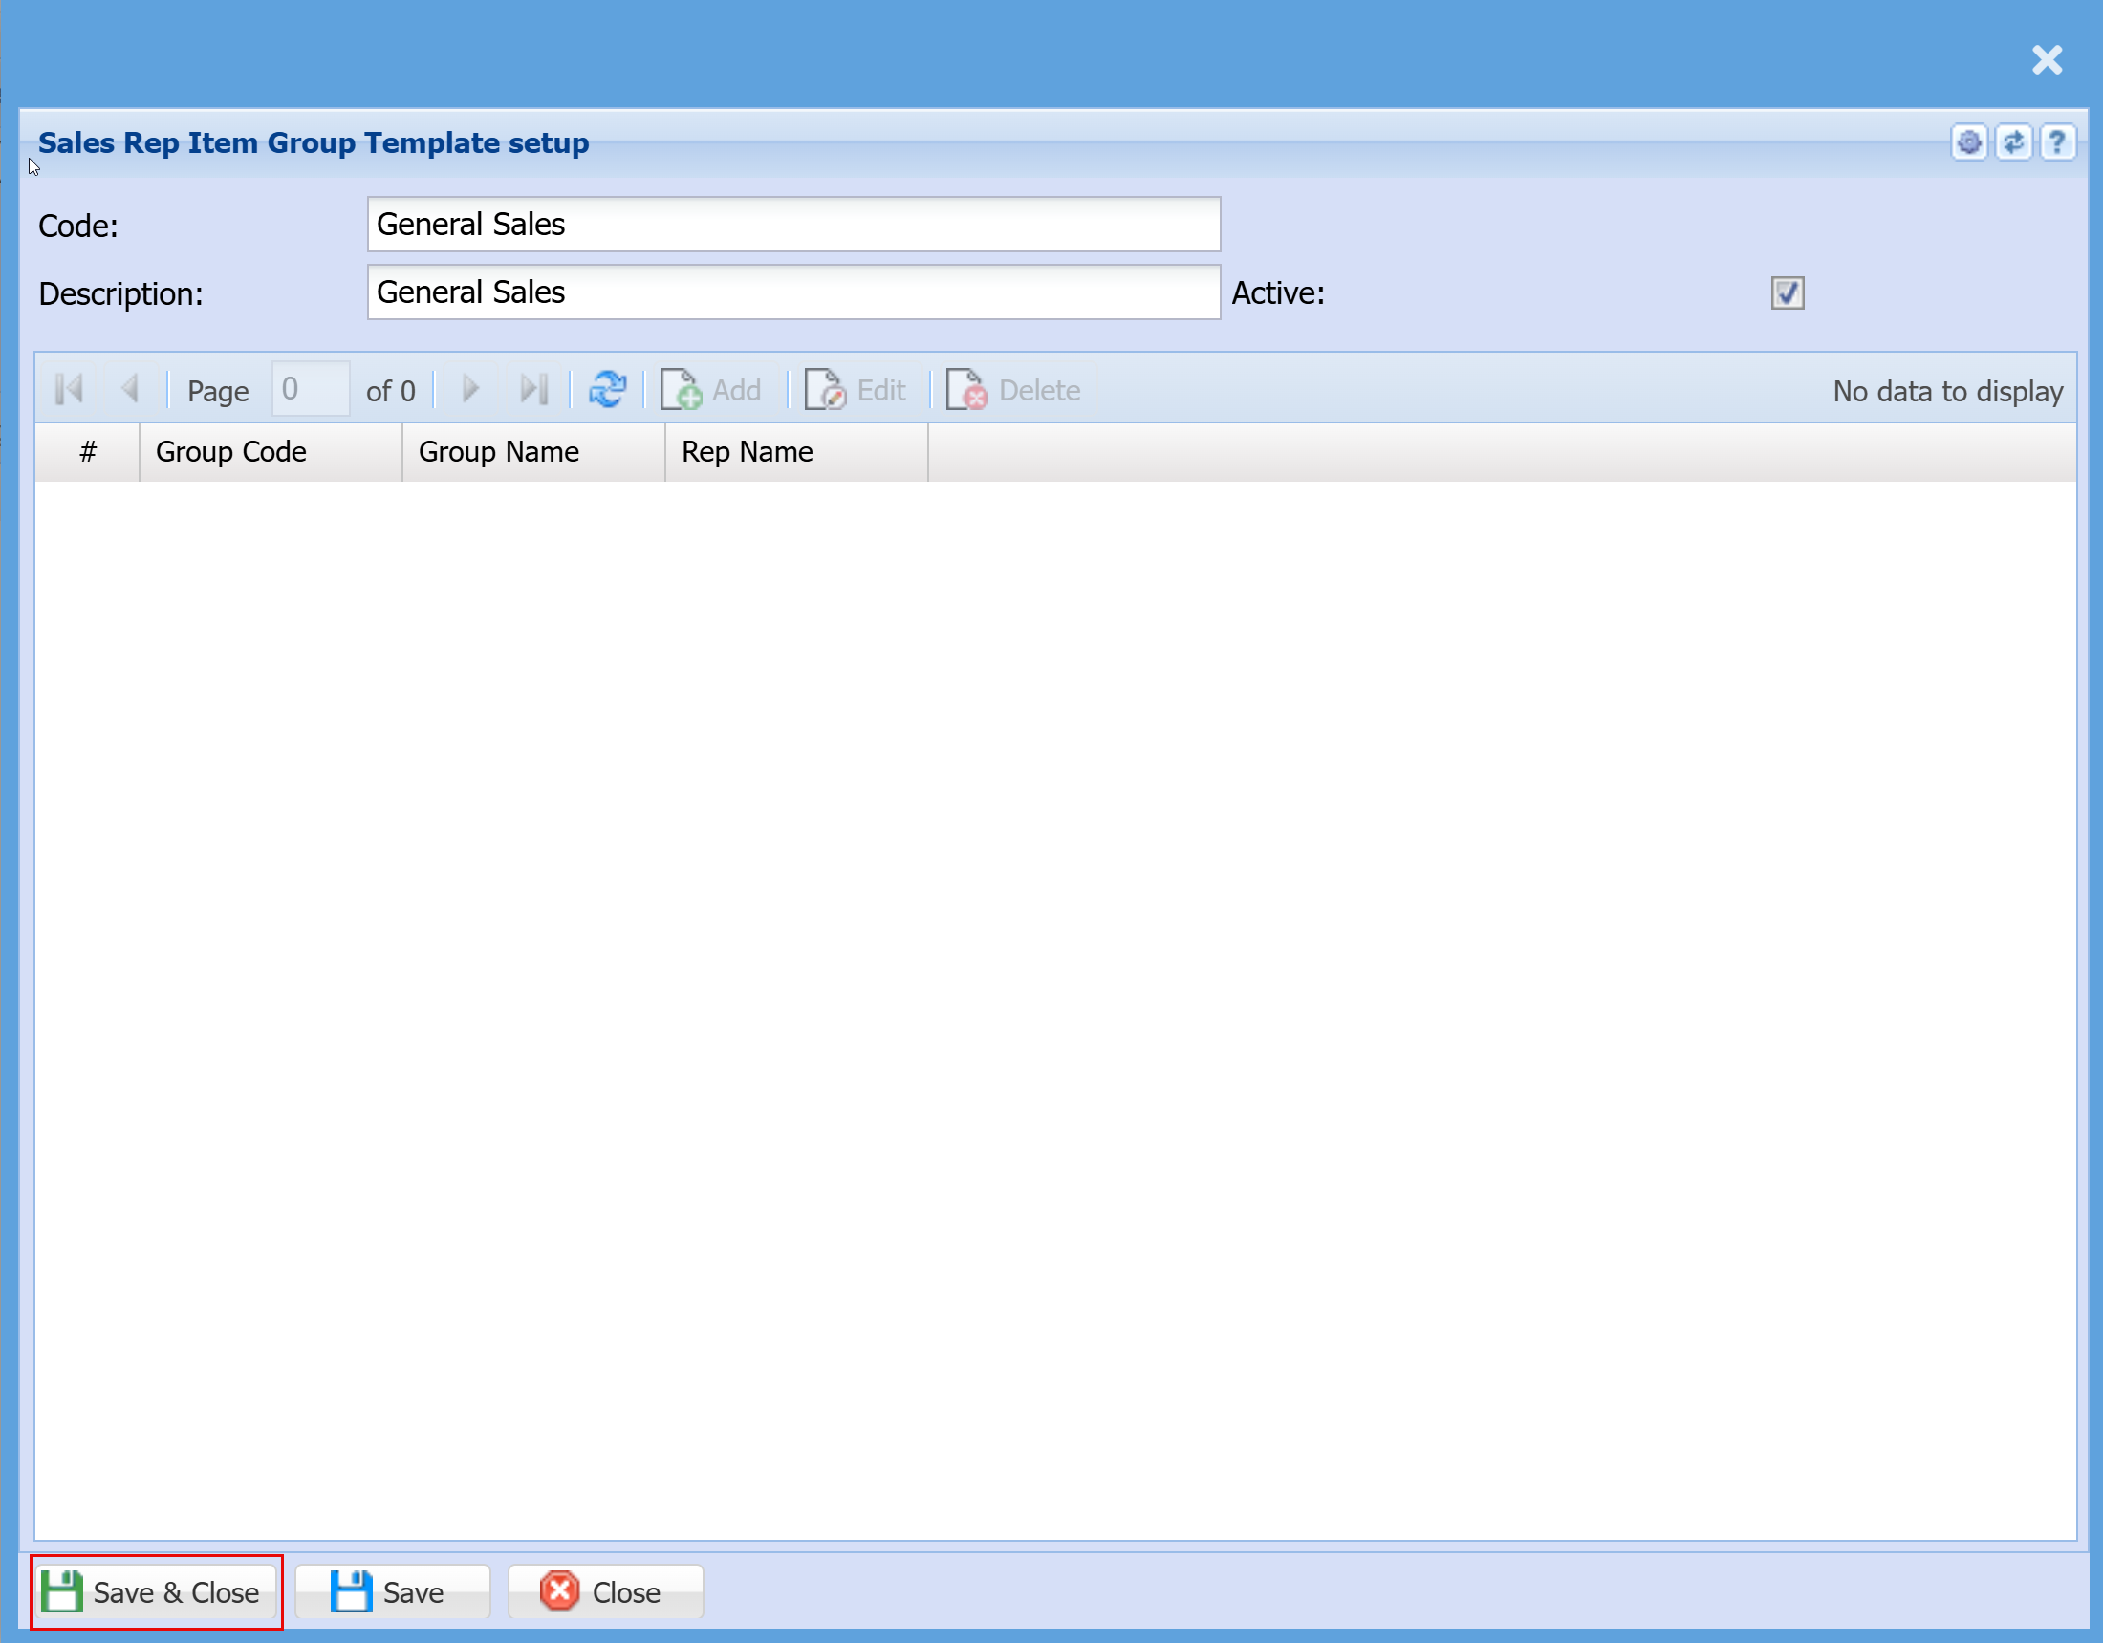Click into the Description text field
Screen dimensions: 2103x1643
click(x=793, y=292)
